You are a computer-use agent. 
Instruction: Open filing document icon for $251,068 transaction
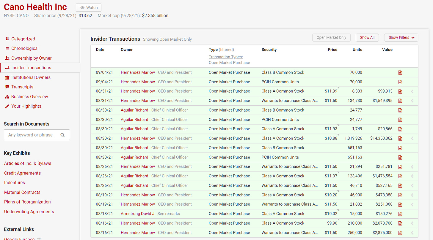click(x=400, y=204)
